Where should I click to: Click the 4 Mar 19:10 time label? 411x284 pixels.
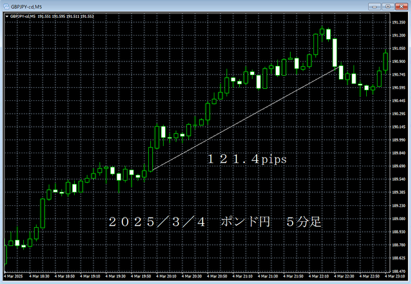pyautogui.click(x=90, y=276)
